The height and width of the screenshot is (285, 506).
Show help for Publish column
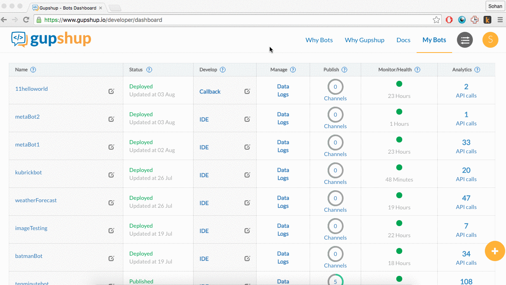click(344, 70)
